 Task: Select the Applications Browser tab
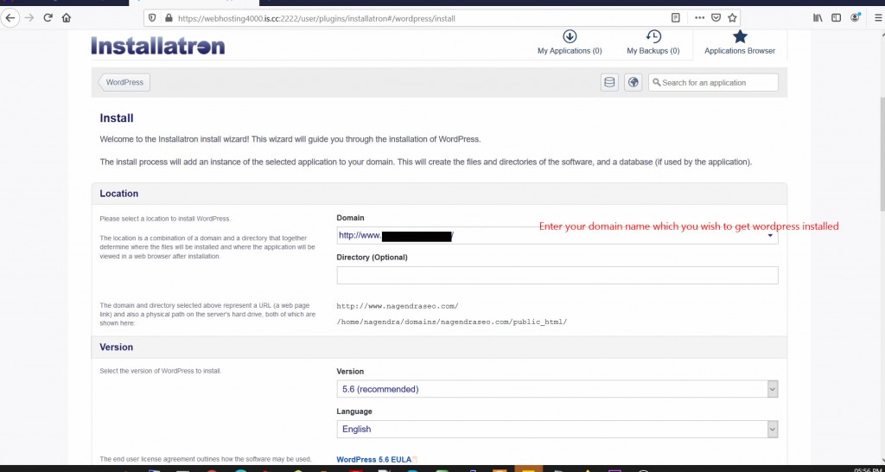coord(740,43)
